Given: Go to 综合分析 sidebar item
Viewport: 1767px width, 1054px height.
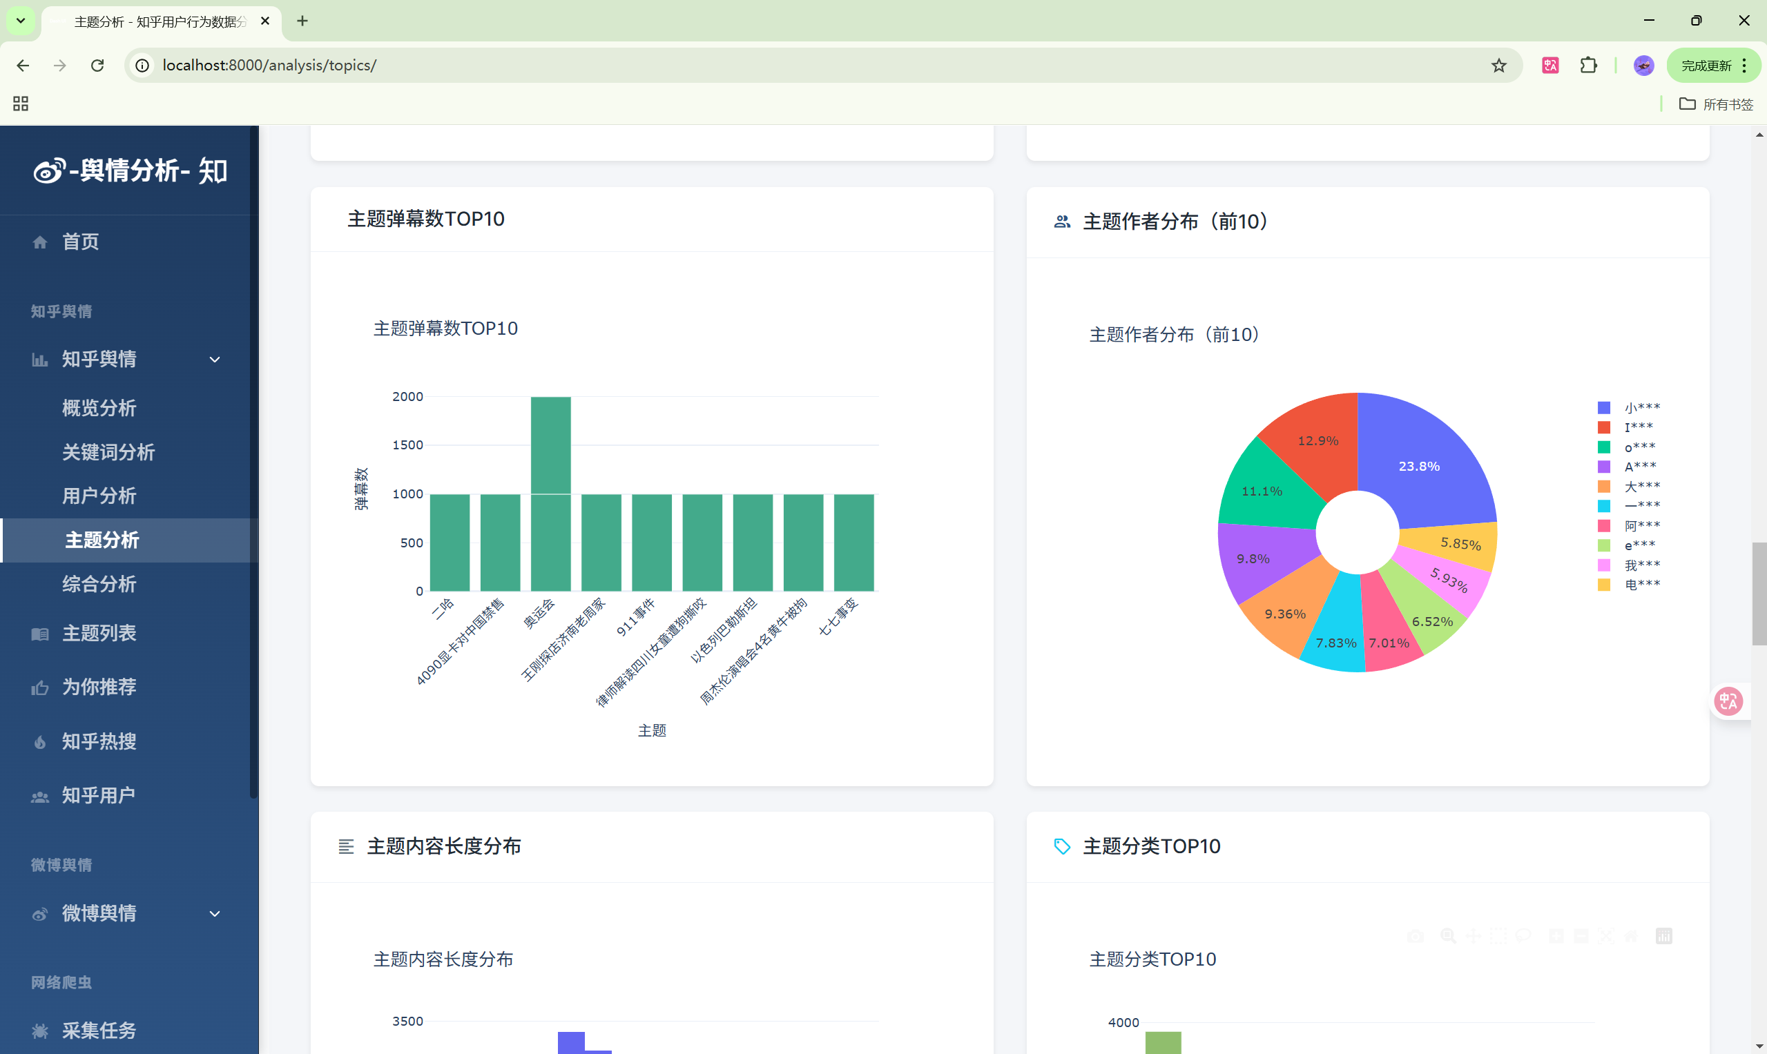Looking at the screenshot, I should point(99,584).
